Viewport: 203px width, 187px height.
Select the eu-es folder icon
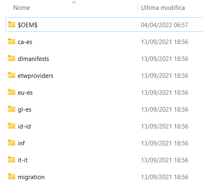12,92
